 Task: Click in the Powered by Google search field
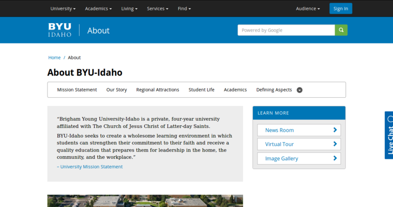pyautogui.click(x=285, y=30)
